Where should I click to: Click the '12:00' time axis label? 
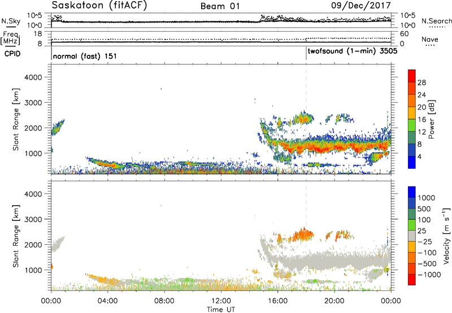[221, 301]
